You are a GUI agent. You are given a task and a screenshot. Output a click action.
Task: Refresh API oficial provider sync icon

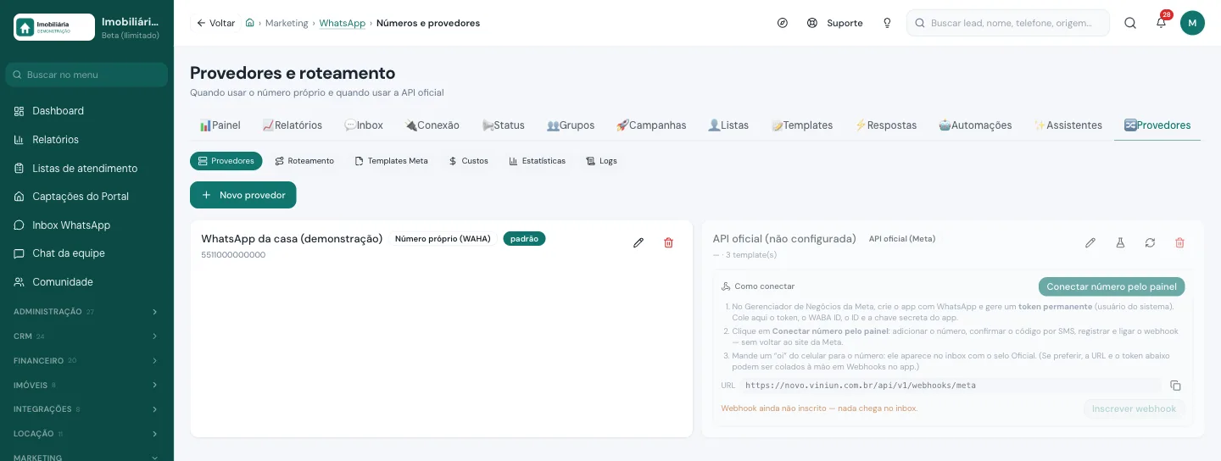coord(1150,242)
